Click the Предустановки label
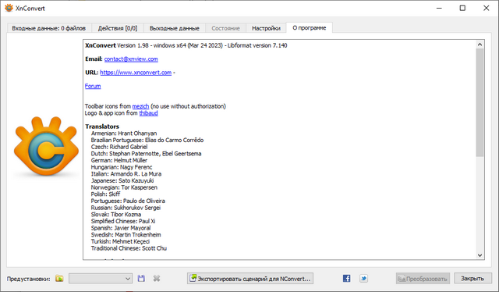Image resolution: width=499 pixels, height=292 pixels. coord(28,279)
